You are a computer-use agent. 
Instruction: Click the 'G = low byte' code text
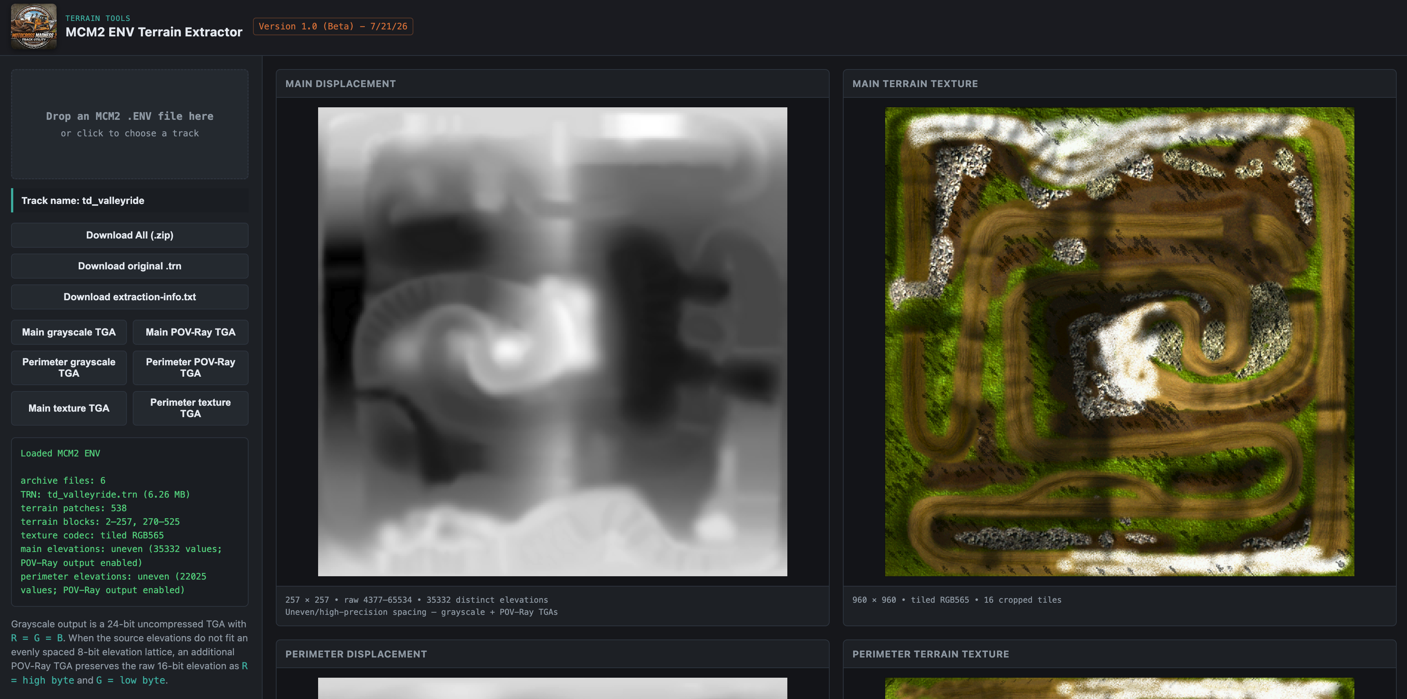[131, 680]
